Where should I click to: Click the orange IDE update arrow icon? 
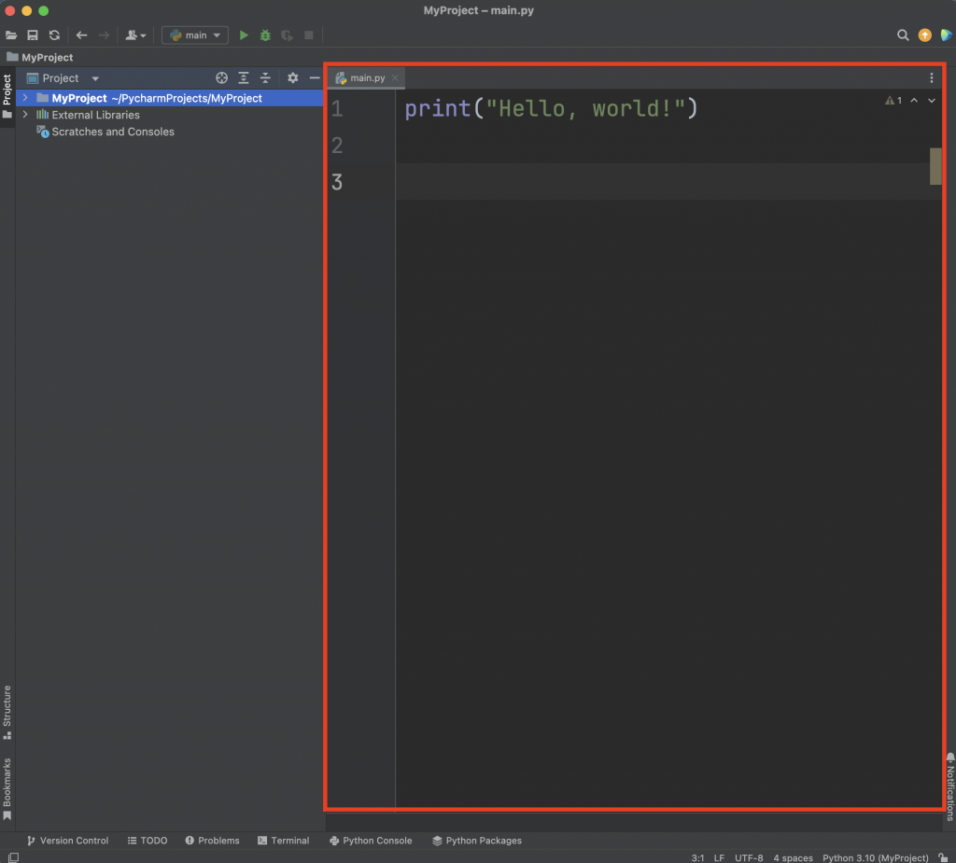pyautogui.click(x=924, y=35)
